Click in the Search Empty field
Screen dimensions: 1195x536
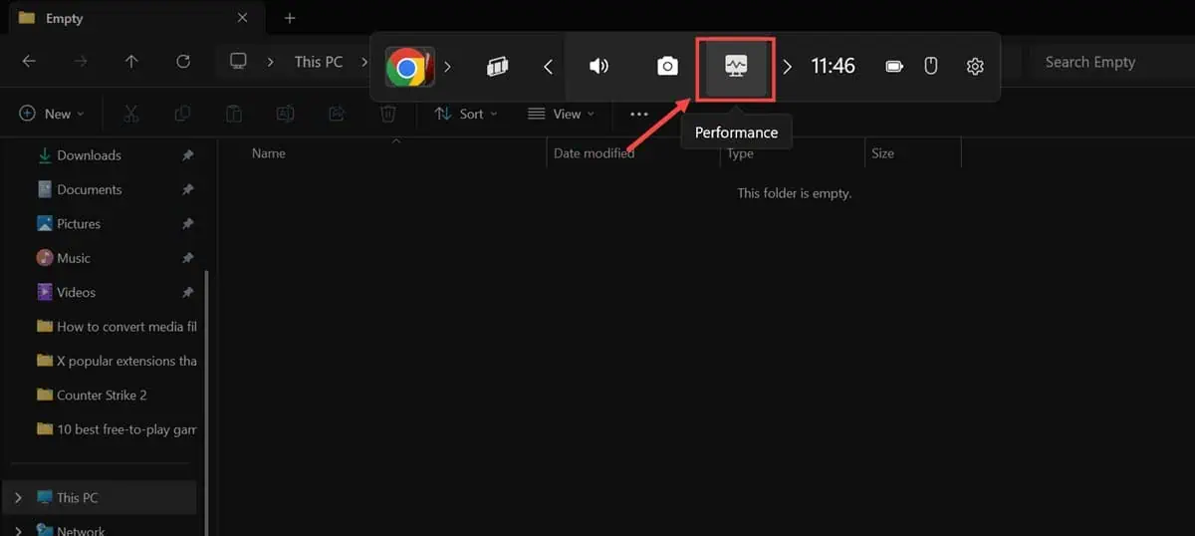[1111, 62]
